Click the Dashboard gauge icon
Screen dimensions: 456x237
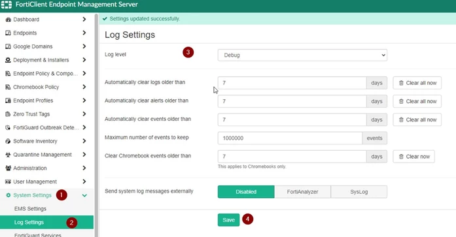tap(8, 20)
